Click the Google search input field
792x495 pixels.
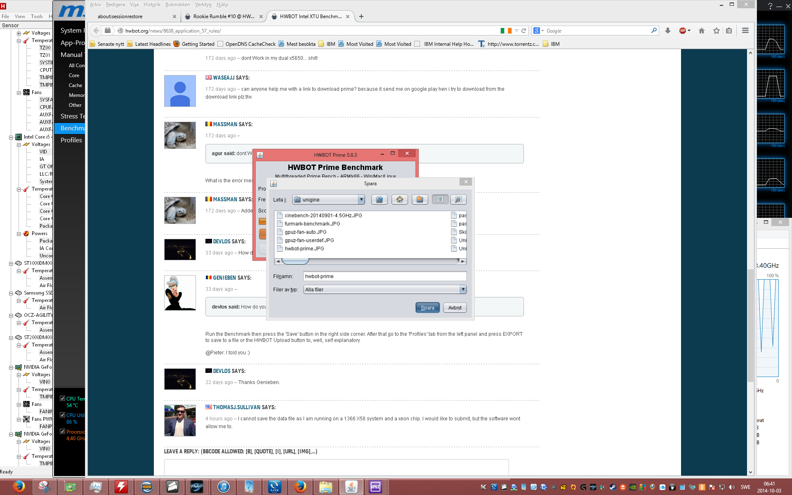click(x=597, y=31)
